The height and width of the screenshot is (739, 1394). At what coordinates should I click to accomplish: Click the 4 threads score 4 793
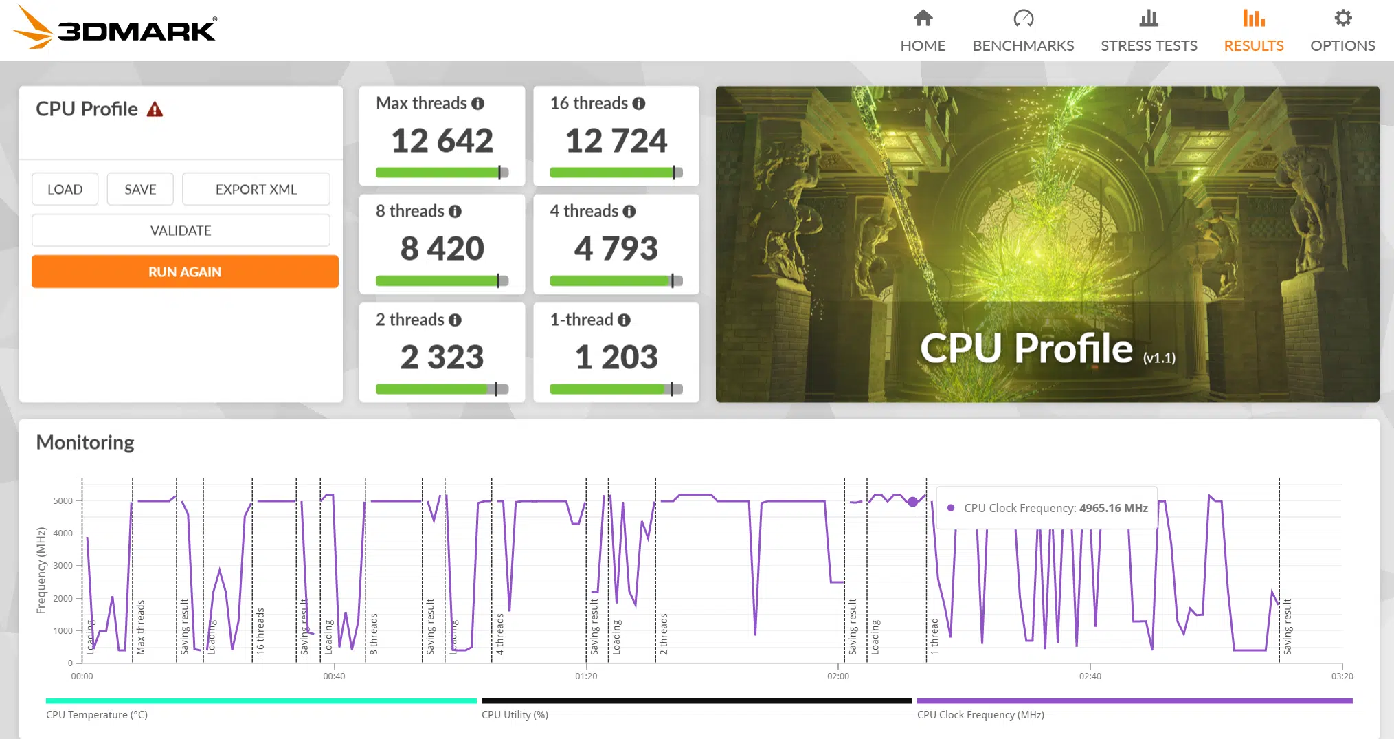coord(616,249)
